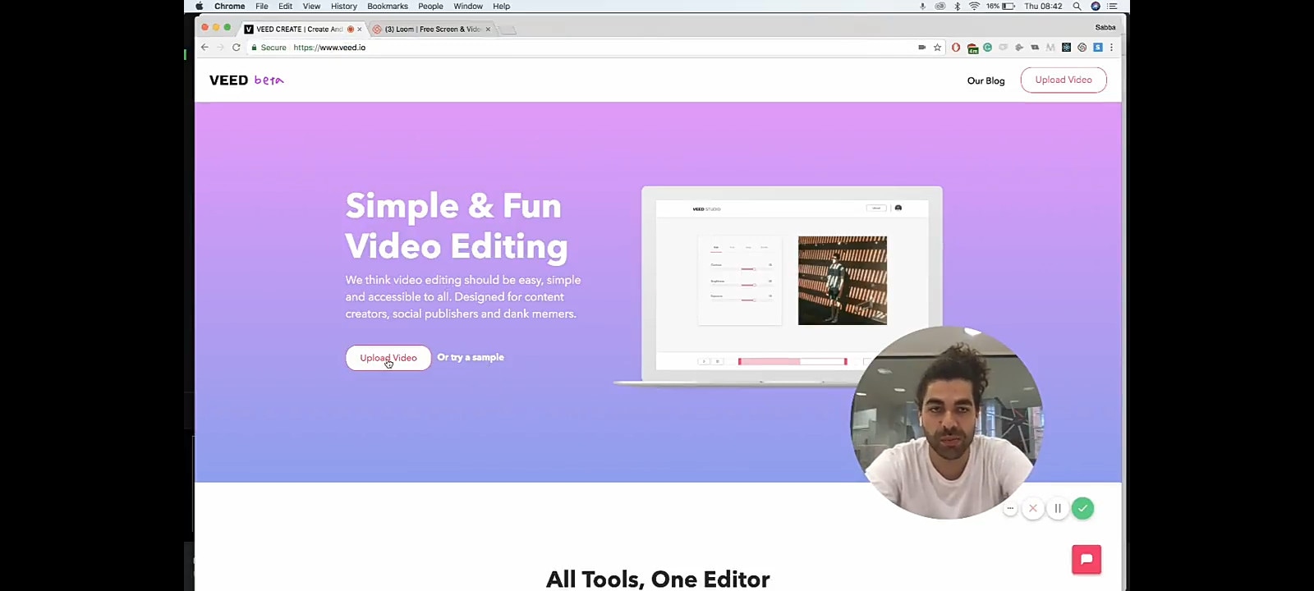Click the extension icon with 4m badge
1314x591 pixels.
tap(972, 48)
